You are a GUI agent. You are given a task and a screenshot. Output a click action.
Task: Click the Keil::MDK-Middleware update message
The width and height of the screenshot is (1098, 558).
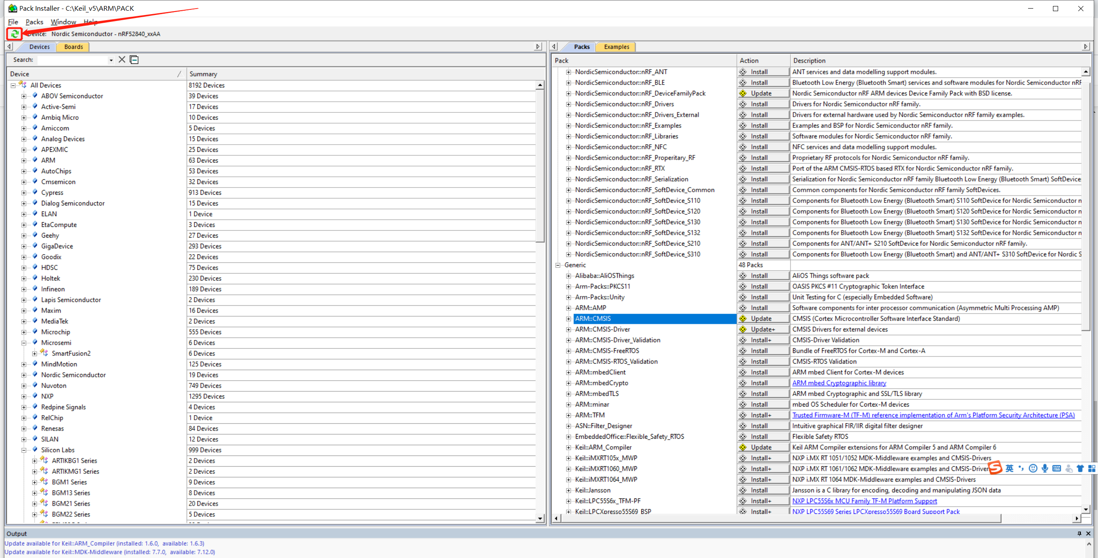[x=110, y=552]
